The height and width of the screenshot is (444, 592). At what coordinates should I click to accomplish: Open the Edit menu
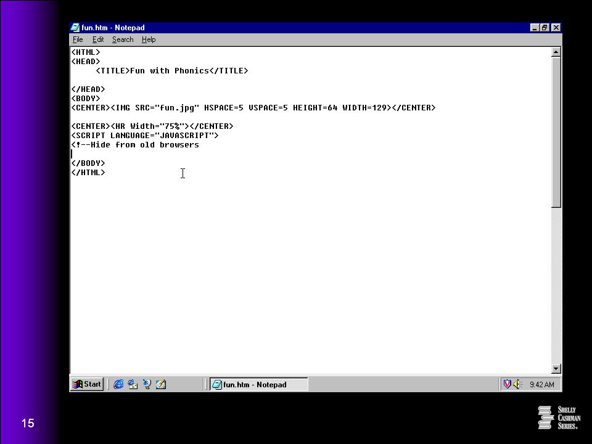coord(98,39)
